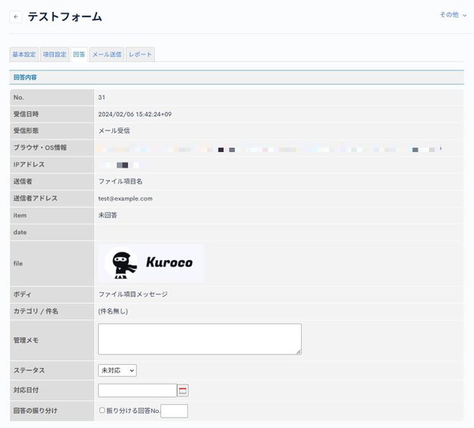Click the ファイル項目メッセージ body text
Screen dimensions: 474x428
(133, 294)
